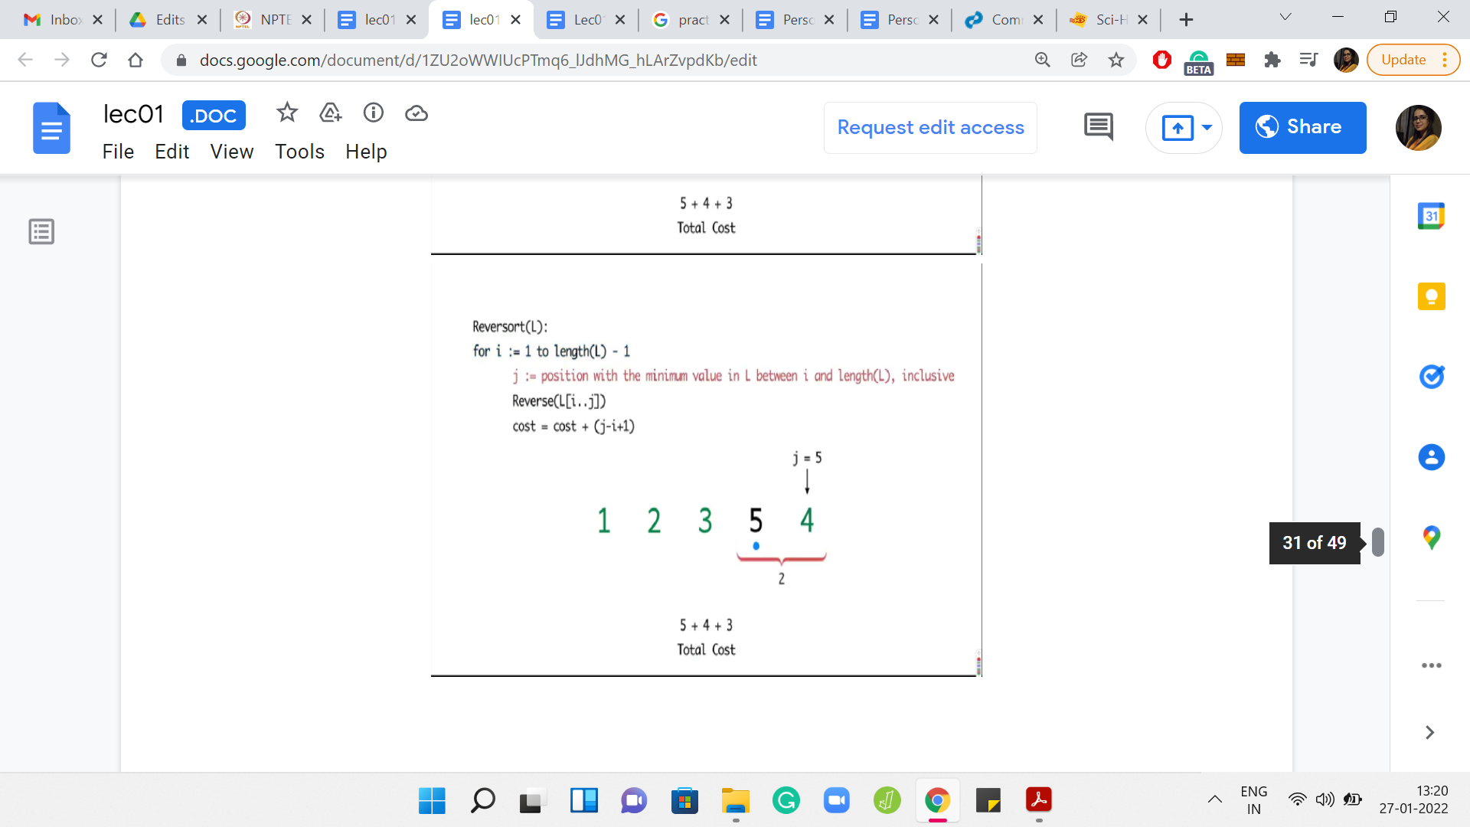
Task: Star this lec01 document
Action: [x=287, y=113]
